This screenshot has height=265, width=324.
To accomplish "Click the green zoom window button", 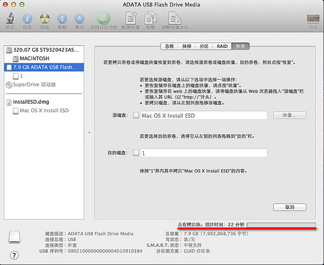I will point(22,5).
